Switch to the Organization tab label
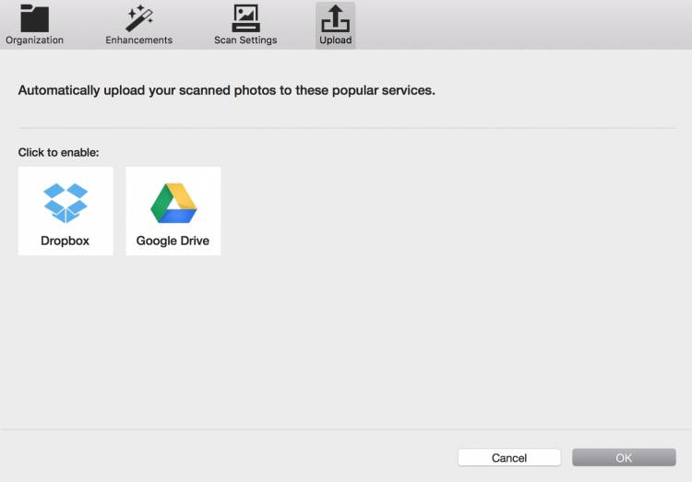 [34, 41]
